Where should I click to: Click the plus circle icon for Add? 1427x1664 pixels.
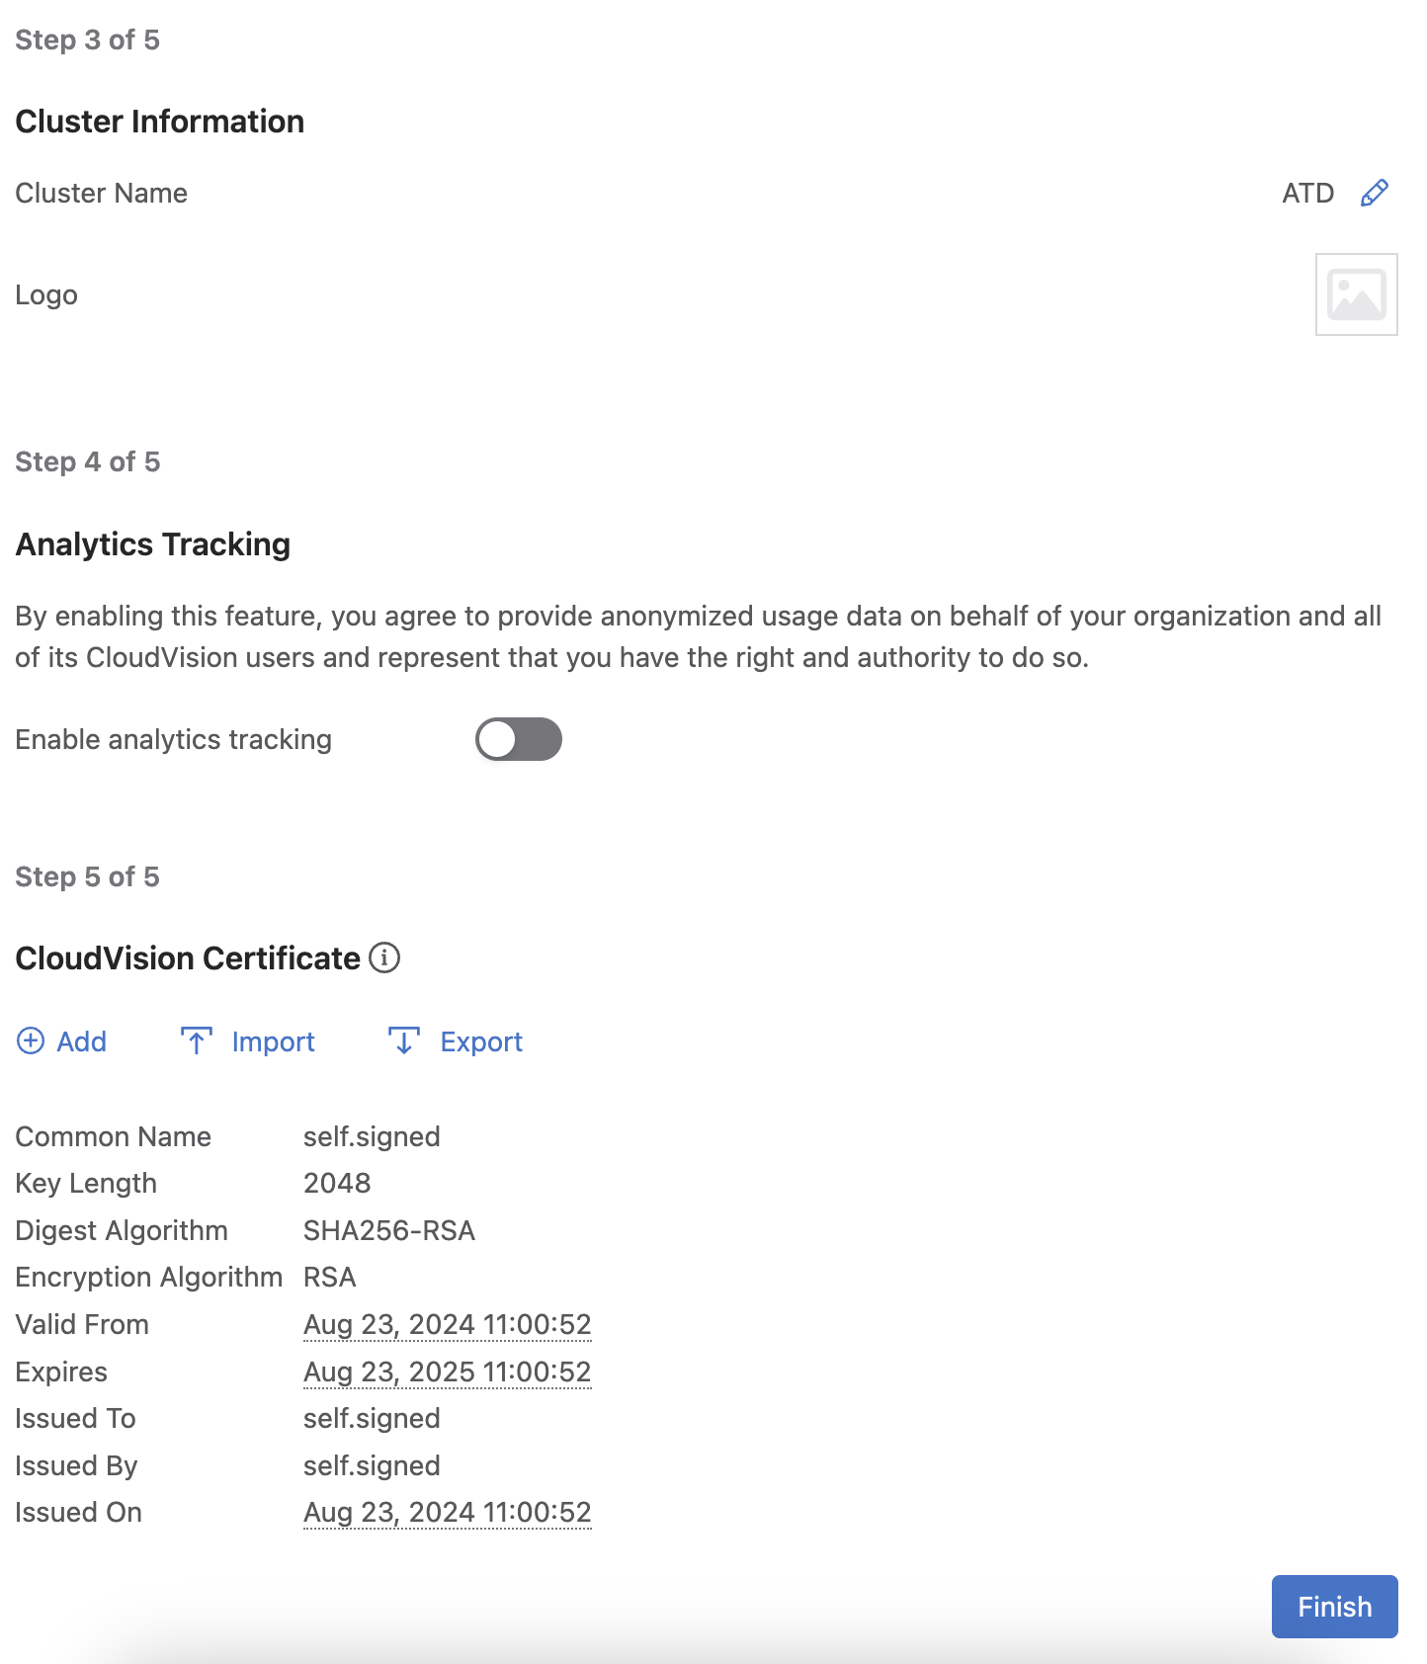31,1040
